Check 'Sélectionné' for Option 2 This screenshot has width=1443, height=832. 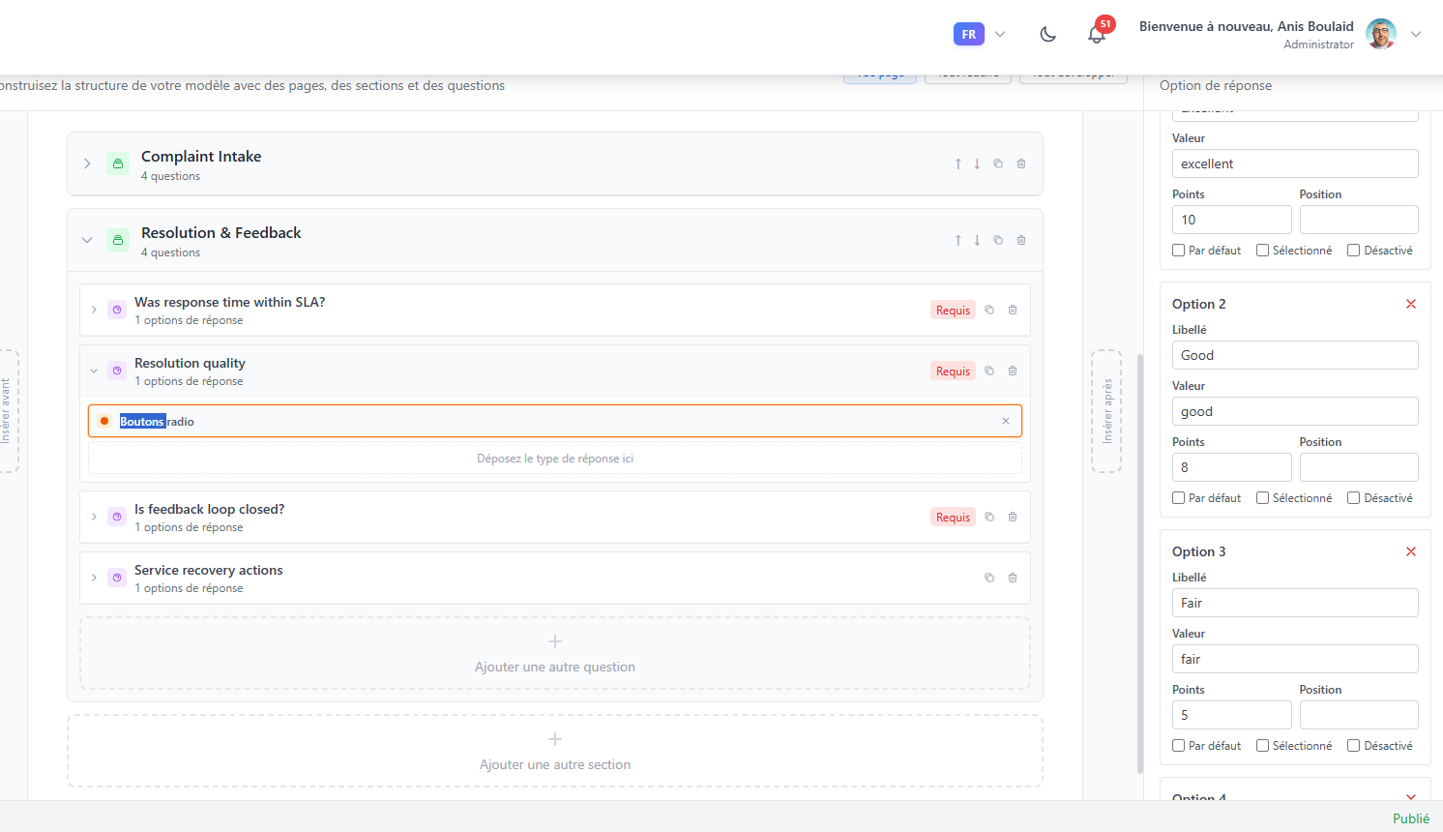pos(1262,497)
